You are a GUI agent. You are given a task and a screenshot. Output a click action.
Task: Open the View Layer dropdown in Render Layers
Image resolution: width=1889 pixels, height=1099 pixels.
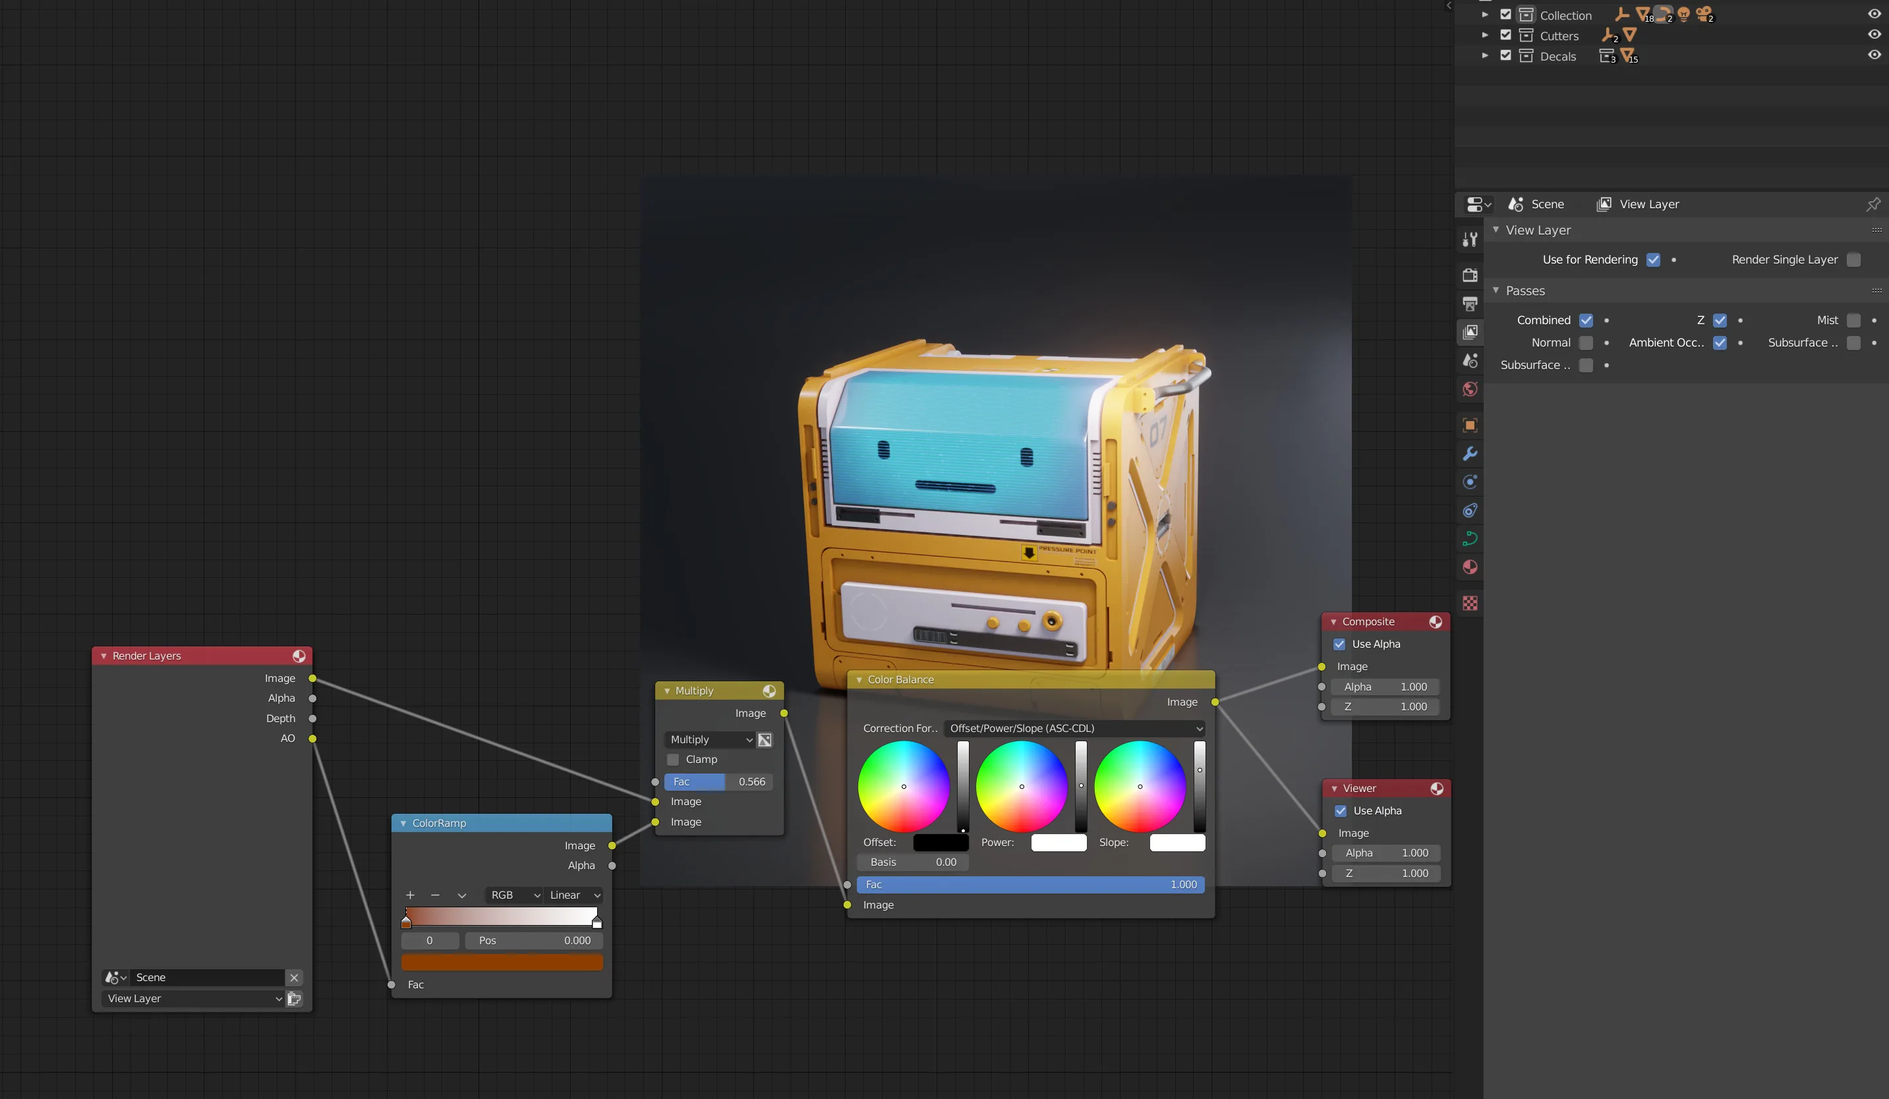[193, 999]
